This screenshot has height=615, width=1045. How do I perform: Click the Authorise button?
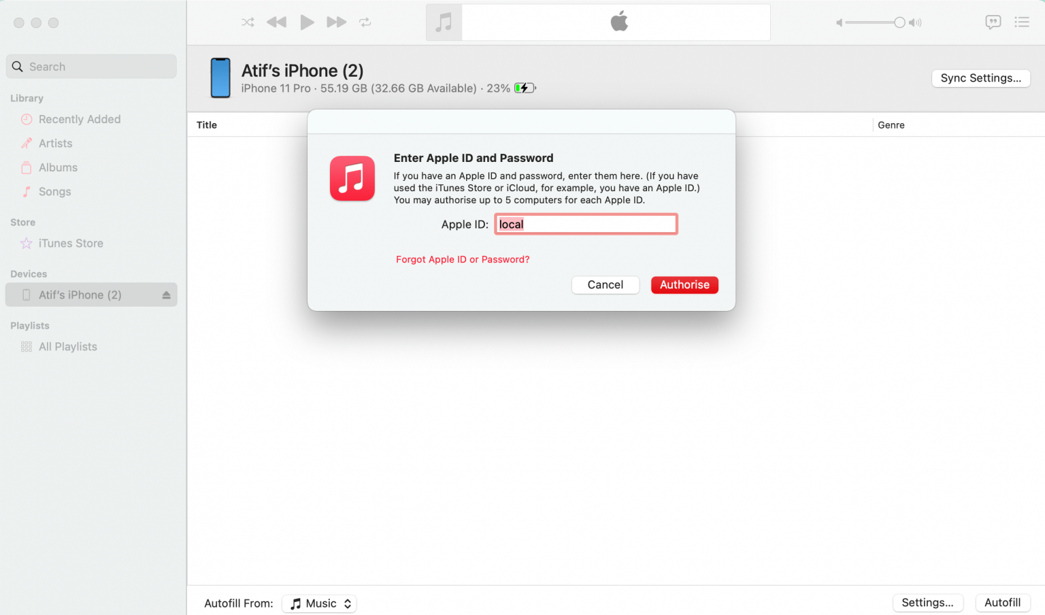coord(684,284)
